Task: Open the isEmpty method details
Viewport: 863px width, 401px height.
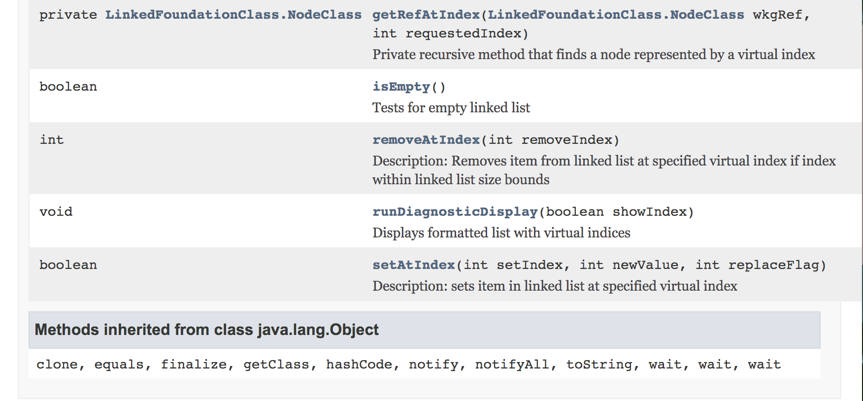Action: pos(401,87)
